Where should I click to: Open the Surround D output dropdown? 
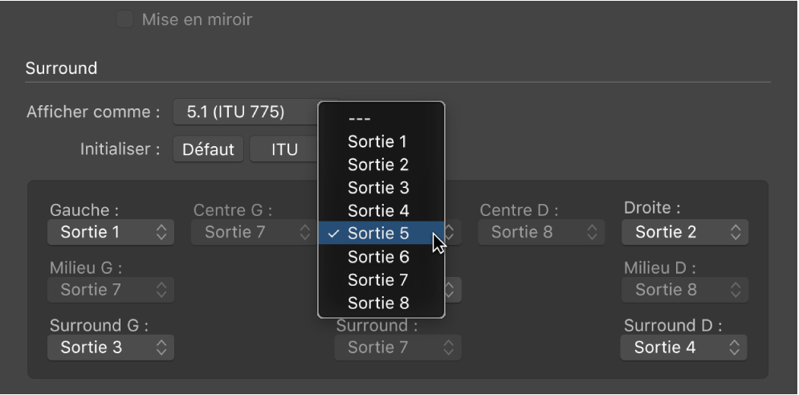(x=683, y=348)
